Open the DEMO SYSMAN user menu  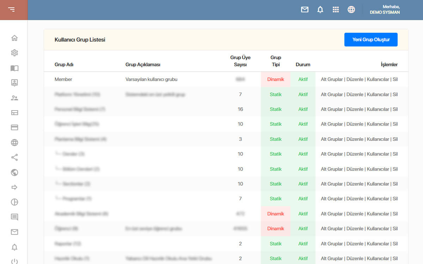pos(385,10)
